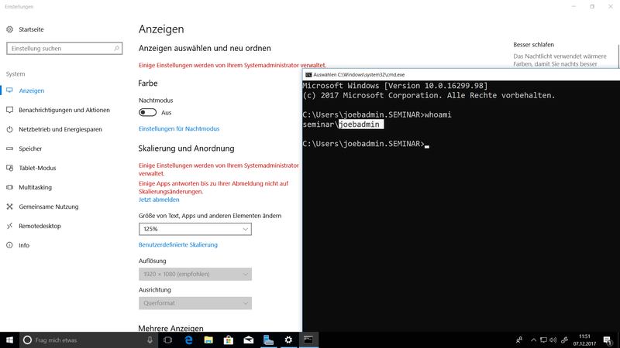Open Multitasking settings page
Image resolution: width=620 pixels, height=348 pixels.
click(35, 187)
